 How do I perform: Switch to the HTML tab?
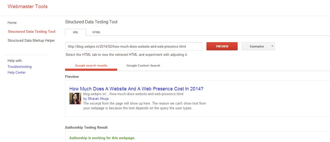coord(96,32)
